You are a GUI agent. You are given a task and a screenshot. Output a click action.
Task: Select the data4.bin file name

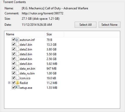point(26,59)
